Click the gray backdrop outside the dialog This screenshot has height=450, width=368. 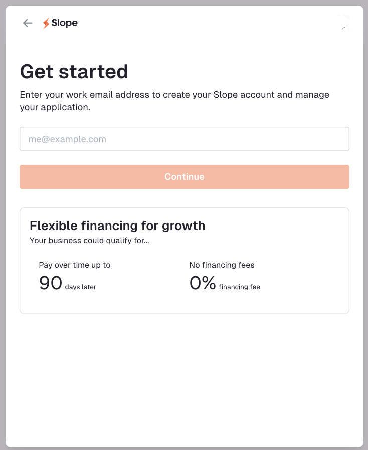pyautogui.click(x=3, y=226)
